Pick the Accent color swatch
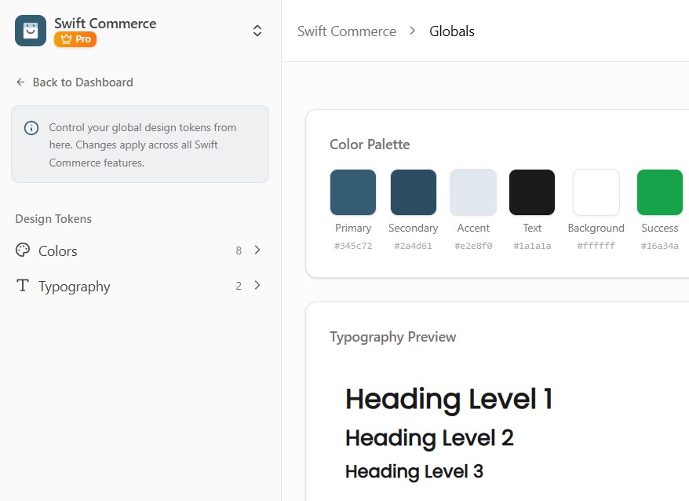The height and width of the screenshot is (501, 689). (473, 192)
